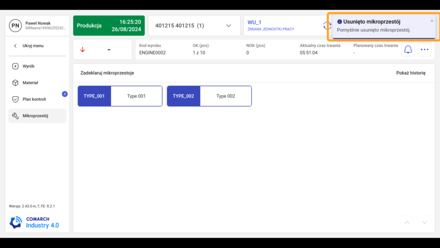Click the Comarch Industry 4.0 logo
The height and width of the screenshot is (248, 440).
coord(34,222)
